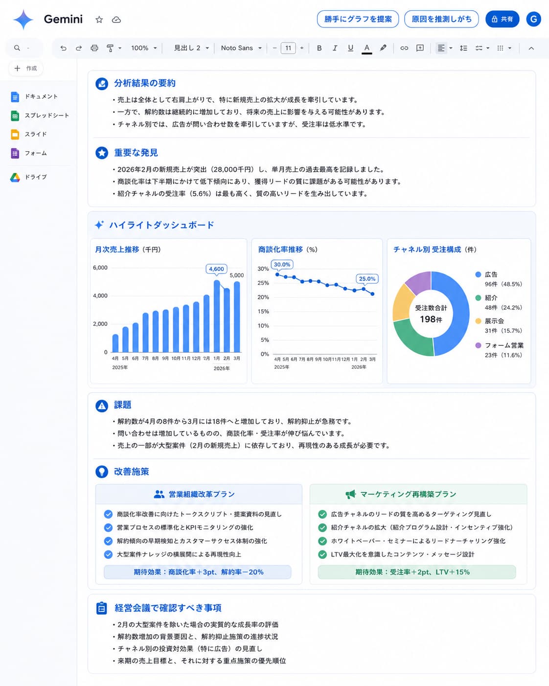Click the Gemini sparkle logo
549x686 pixels.
tap(23, 20)
